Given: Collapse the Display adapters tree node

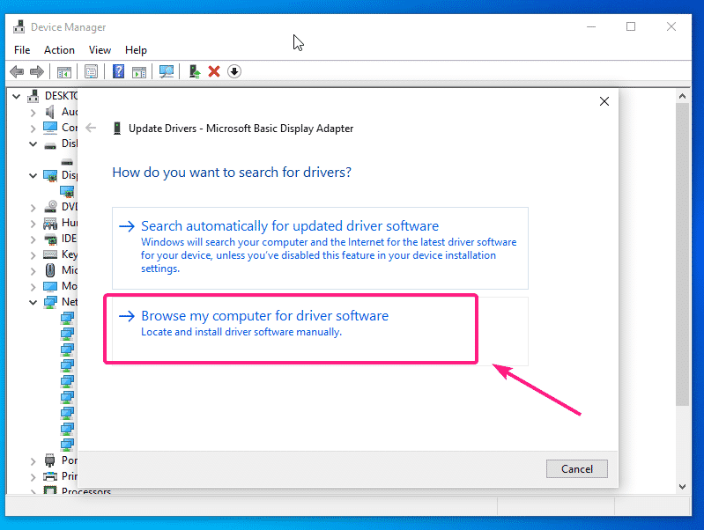Looking at the screenshot, I should click(33, 175).
